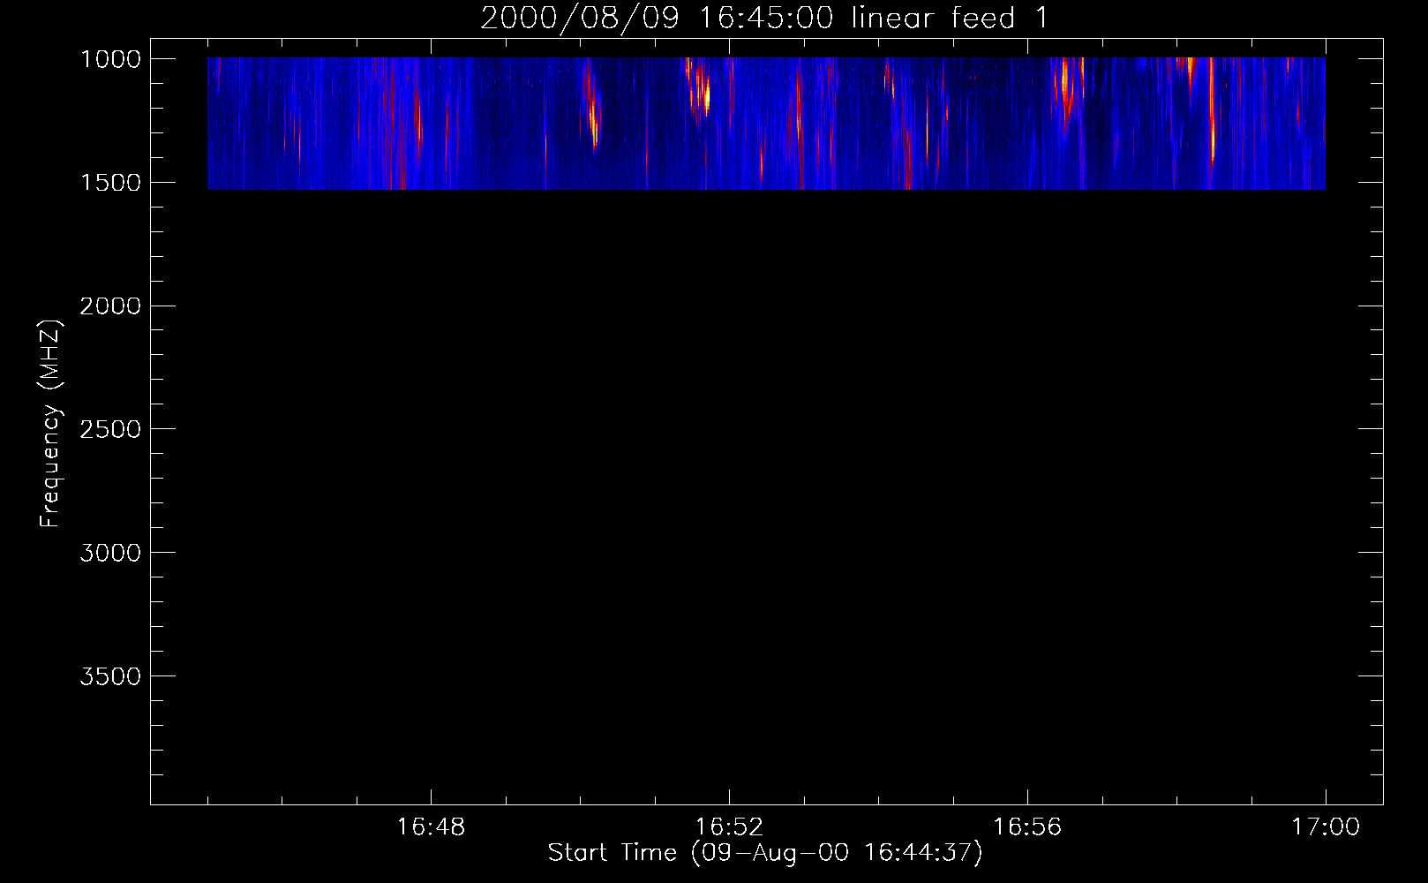Screen dimensions: 1428x883
Task: Click the 17:00 time tick label
Action: (1326, 827)
